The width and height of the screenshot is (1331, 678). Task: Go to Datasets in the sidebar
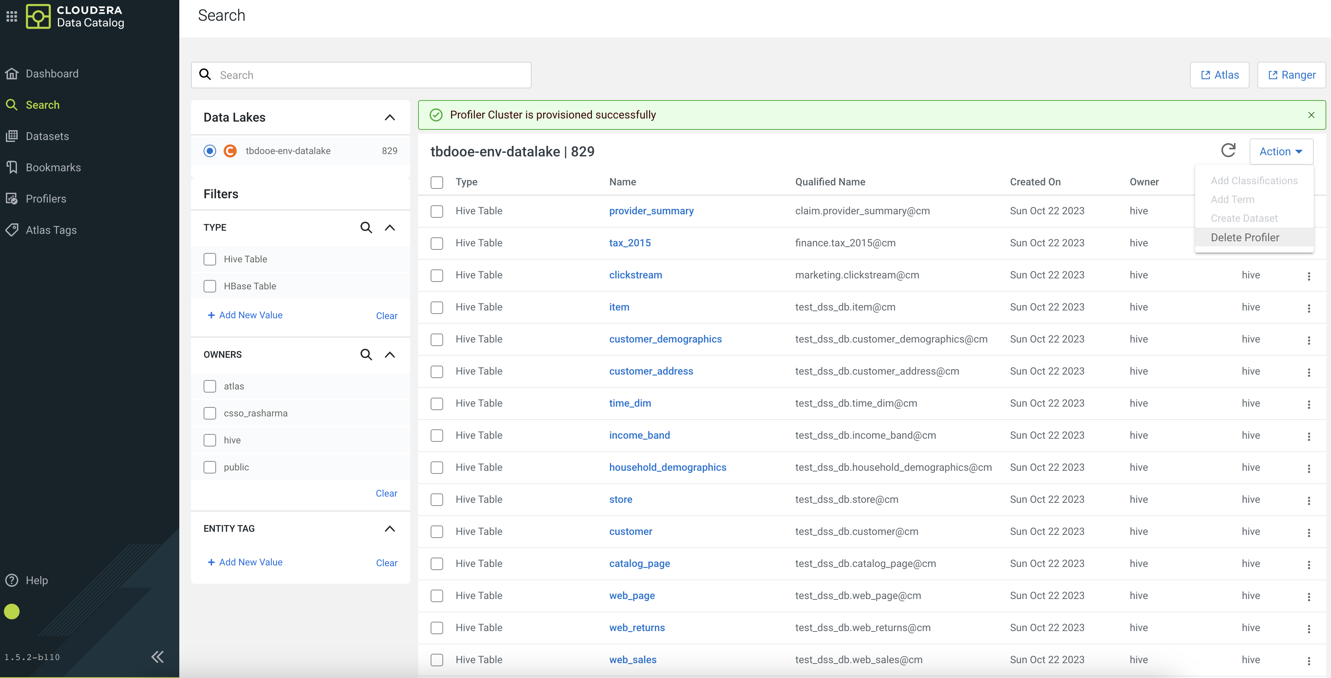[47, 136]
